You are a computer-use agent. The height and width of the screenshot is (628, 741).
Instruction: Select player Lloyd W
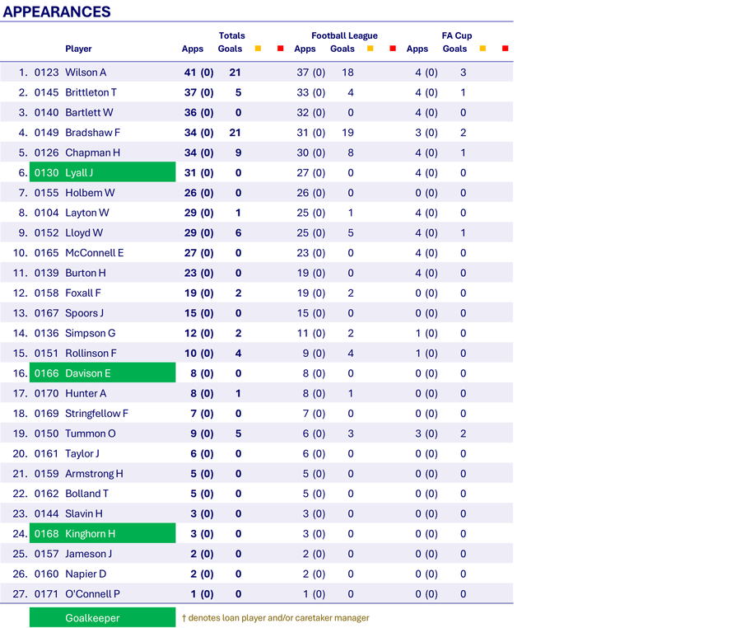point(84,232)
